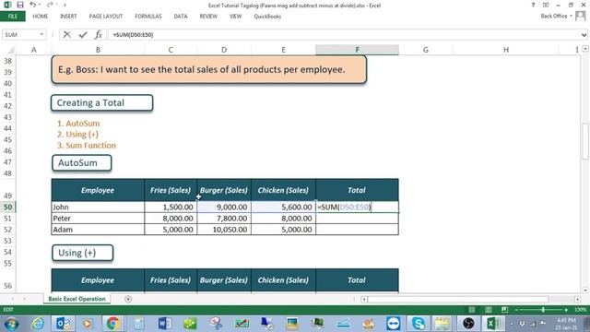Screen dimensions: 590x332
Task: Switch to Normal view icon
Action: click(x=472, y=310)
